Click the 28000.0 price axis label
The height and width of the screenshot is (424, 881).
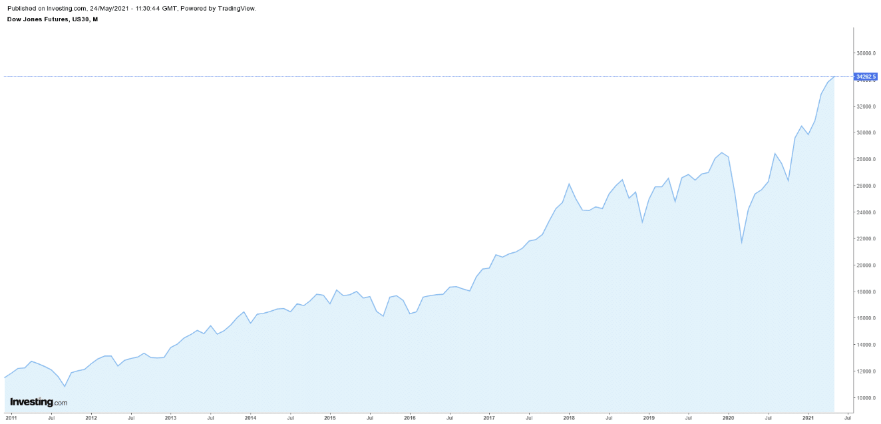(x=866, y=159)
